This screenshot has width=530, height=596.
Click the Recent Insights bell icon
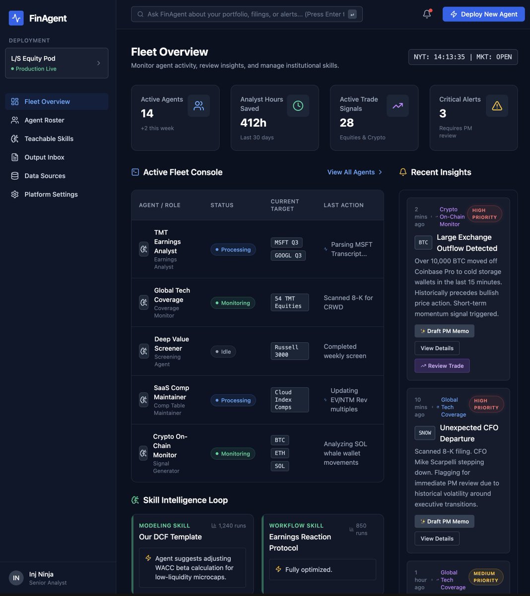[403, 172]
